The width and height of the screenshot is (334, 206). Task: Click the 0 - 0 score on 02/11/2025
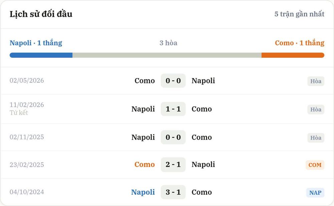click(x=173, y=137)
